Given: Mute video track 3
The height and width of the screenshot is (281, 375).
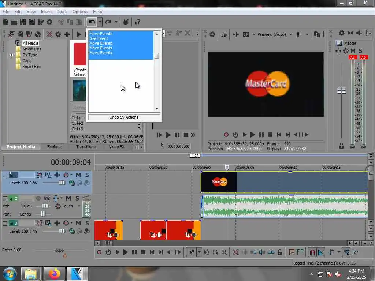Looking at the screenshot, I should tap(78, 223).
